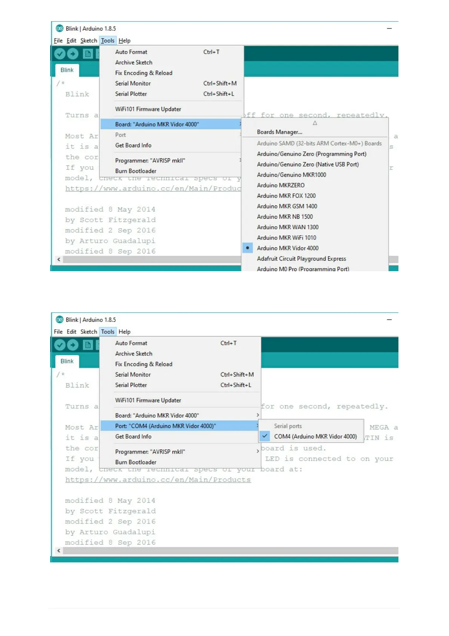Expand Board submenu arrow in top window

point(240,124)
